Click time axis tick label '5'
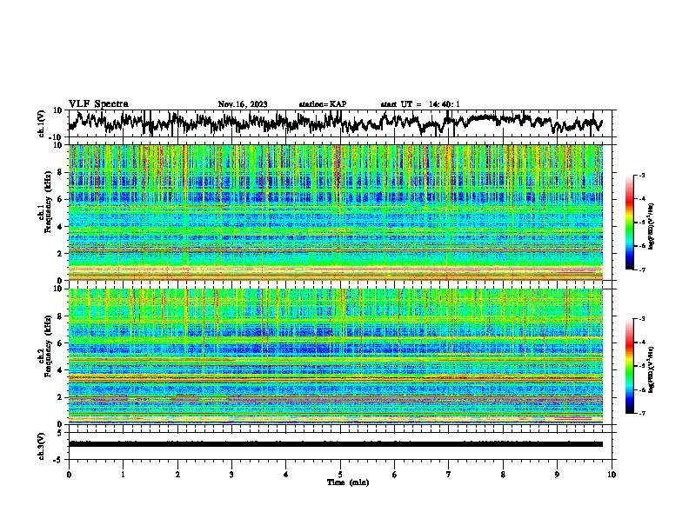Viewport: 689px width, 532px height. coord(340,475)
